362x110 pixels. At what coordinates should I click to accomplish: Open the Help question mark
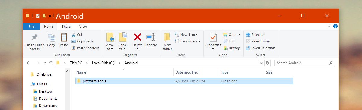coord(335,27)
